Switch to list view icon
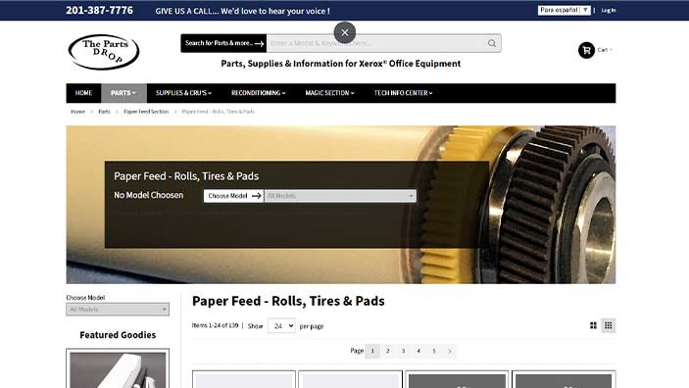Image resolution: width=689 pixels, height=388 pixels. click(x=609, y=325)
